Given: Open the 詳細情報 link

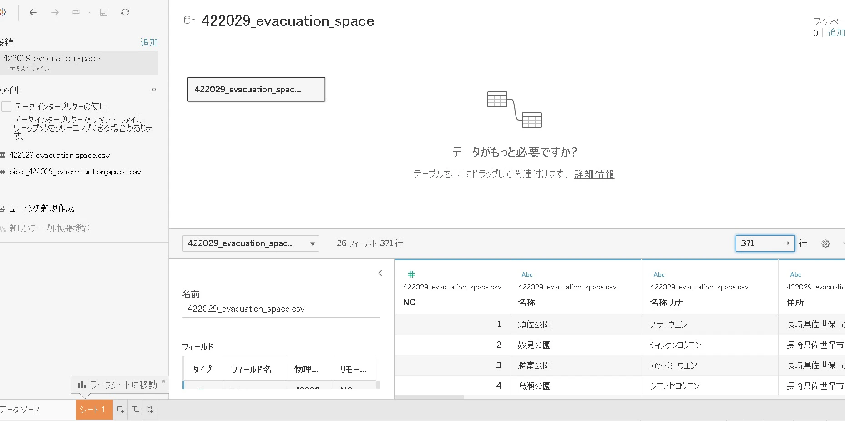Looking at the screenshot, I should point(594,174).
